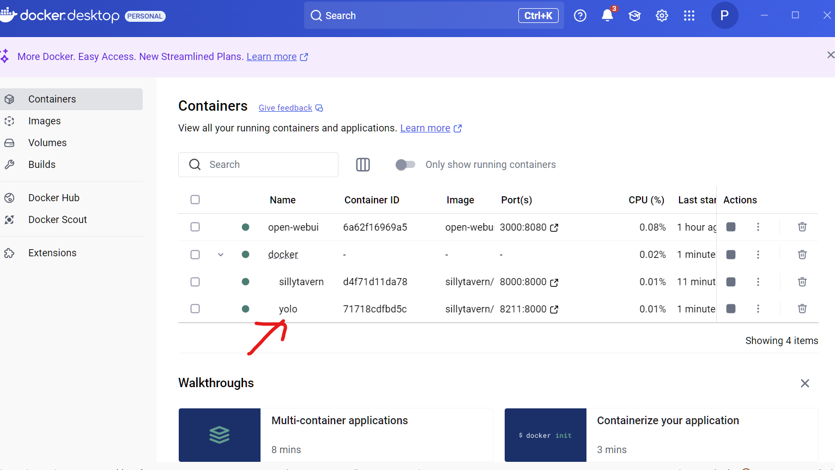Image resolution: width=835 pixels, height=470 pixels.
Task: Click container ID 6a62f16969a5
Action: coord(375,227)
